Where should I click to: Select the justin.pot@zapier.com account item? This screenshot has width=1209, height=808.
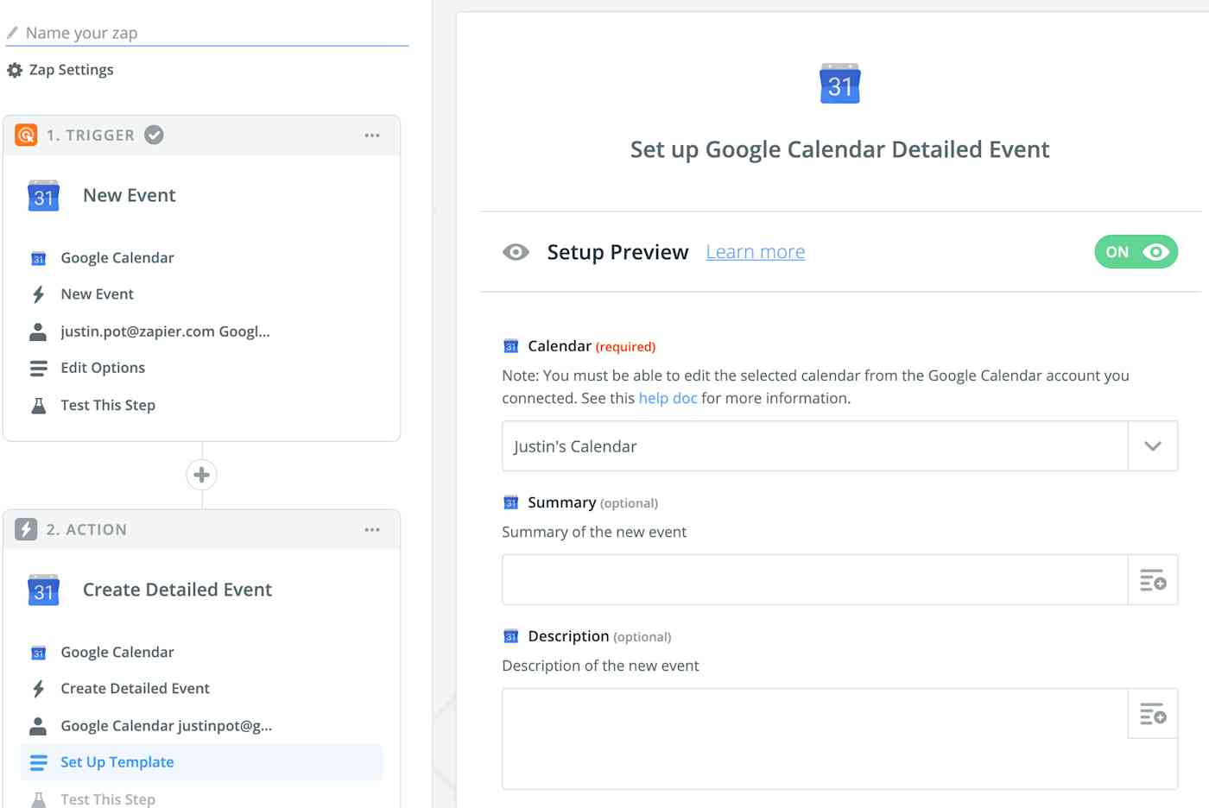[165, 331]
